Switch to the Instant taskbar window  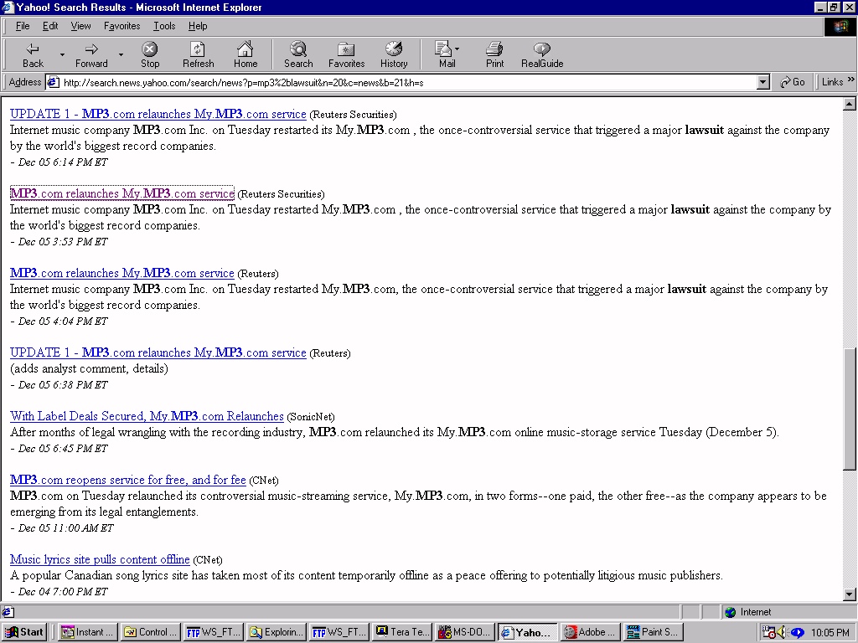[x=87, y=633]
